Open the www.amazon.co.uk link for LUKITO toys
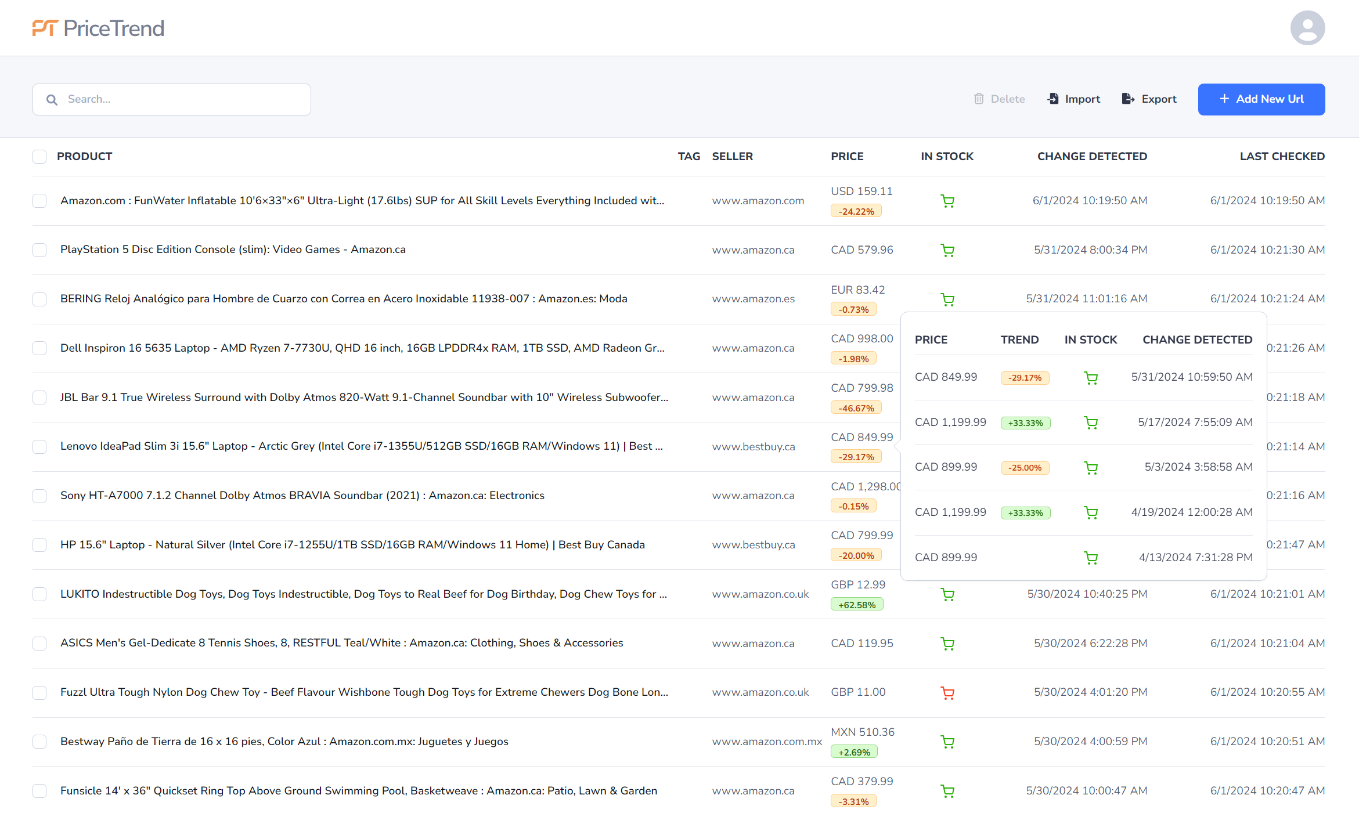Viewport: 1359px width, 813px height. coord(760,594)
